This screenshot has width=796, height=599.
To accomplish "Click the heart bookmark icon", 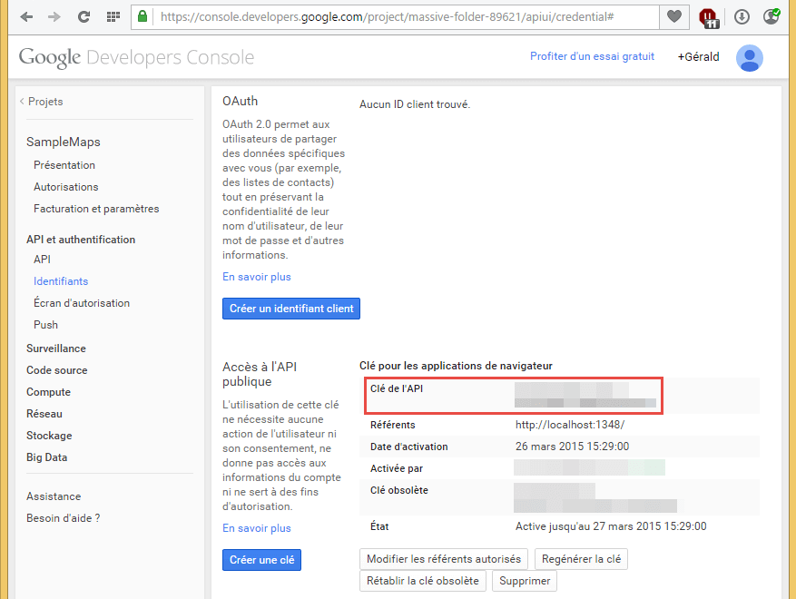I will (673, 16).
